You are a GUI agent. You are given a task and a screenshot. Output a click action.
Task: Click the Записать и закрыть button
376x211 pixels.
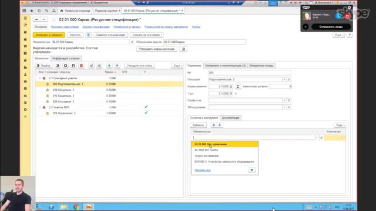pyautogui.click(x=49, y=35)
